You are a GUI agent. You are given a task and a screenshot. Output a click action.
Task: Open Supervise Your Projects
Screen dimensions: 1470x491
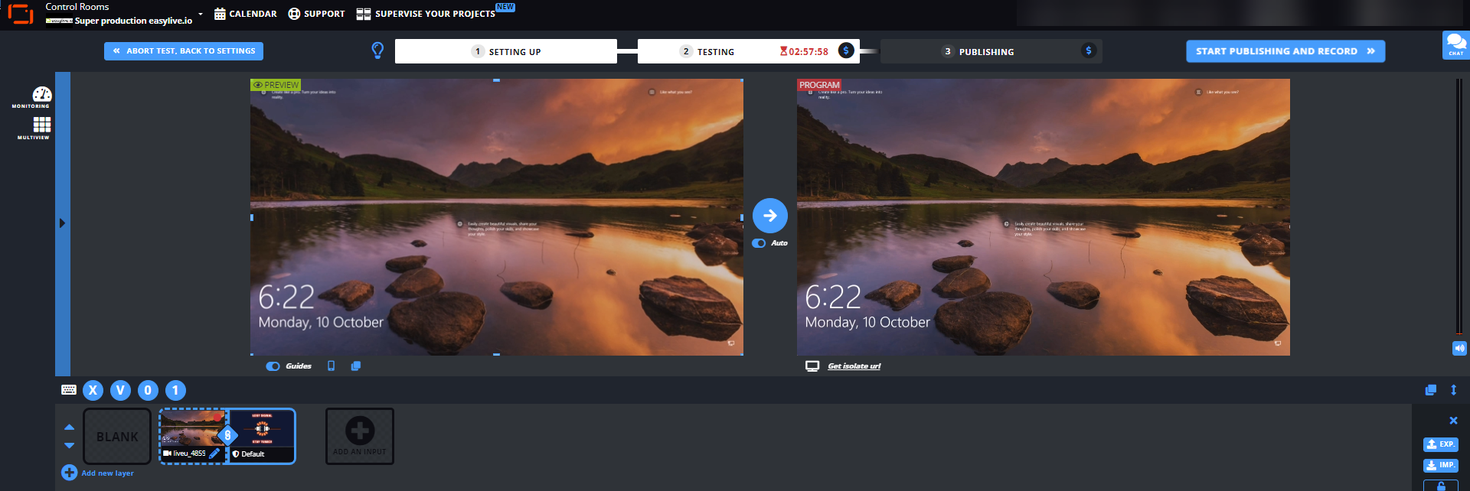point(426,14)
